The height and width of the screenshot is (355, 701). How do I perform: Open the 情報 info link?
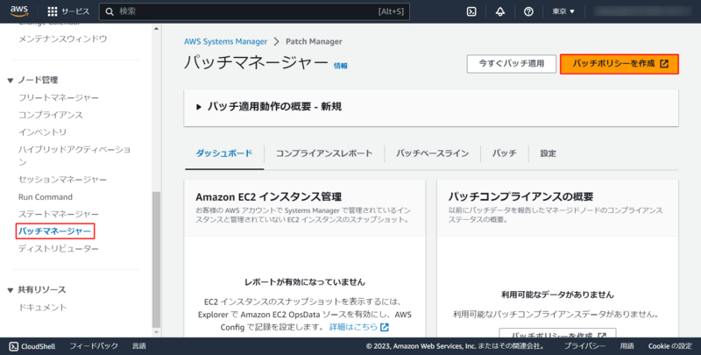(340, 66)
